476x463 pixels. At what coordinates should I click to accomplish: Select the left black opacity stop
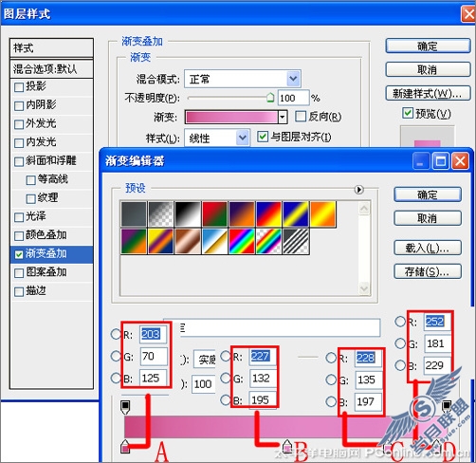pyautogui.click(x=125, y=407)
